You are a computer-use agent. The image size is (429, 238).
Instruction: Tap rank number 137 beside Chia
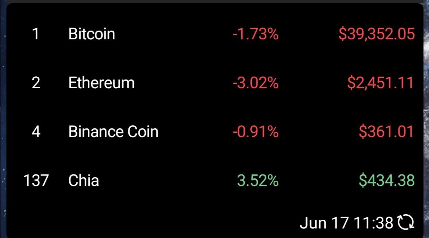[36, 180]
